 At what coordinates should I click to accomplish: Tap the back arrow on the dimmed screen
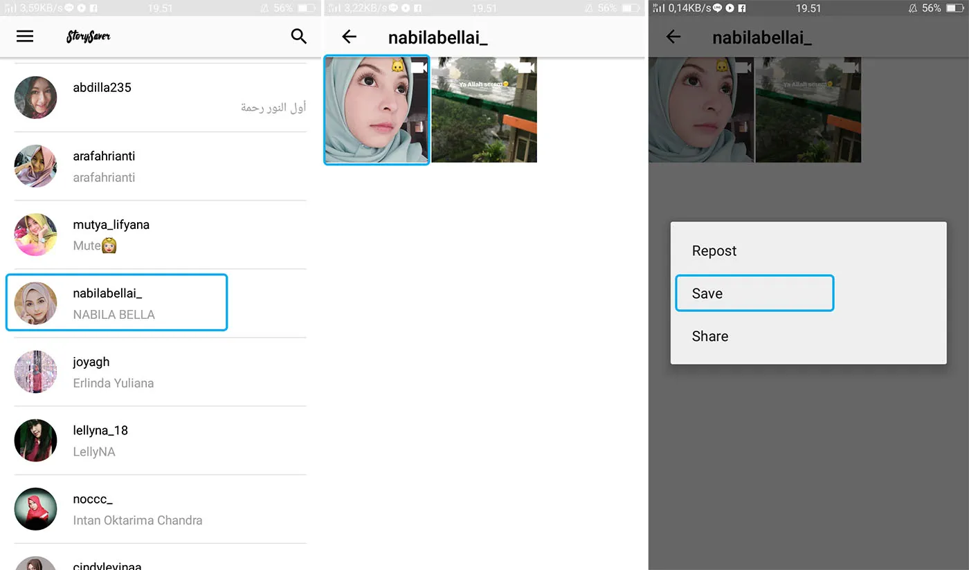(673, 37)
